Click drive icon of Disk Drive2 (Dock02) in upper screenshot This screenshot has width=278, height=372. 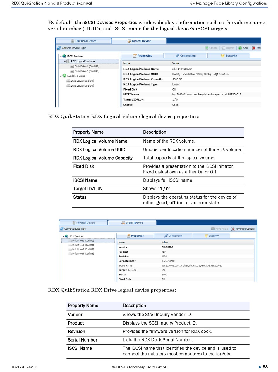tap(72, 71)
